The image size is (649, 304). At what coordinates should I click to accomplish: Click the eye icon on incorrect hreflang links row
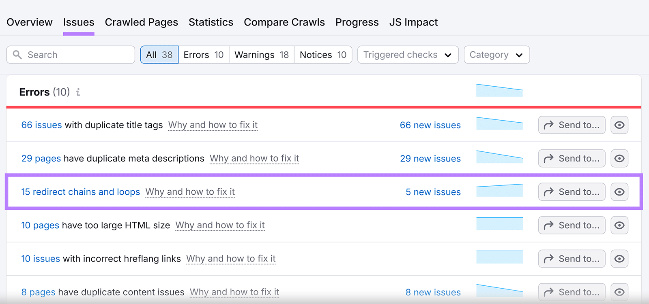tap(619, 259)
